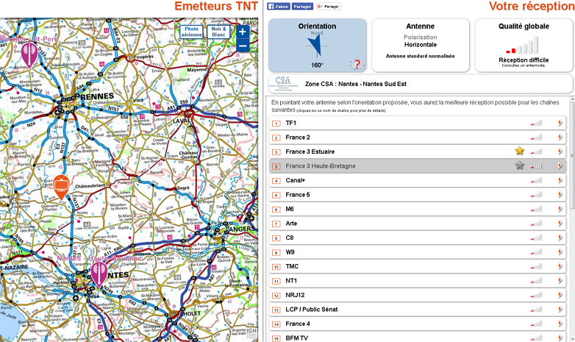Zoom out the map with minus button
Screen dimensions: 575x342
[243, 46]
